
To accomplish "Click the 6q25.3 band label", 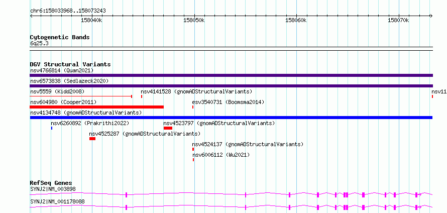I will point(39,43).
